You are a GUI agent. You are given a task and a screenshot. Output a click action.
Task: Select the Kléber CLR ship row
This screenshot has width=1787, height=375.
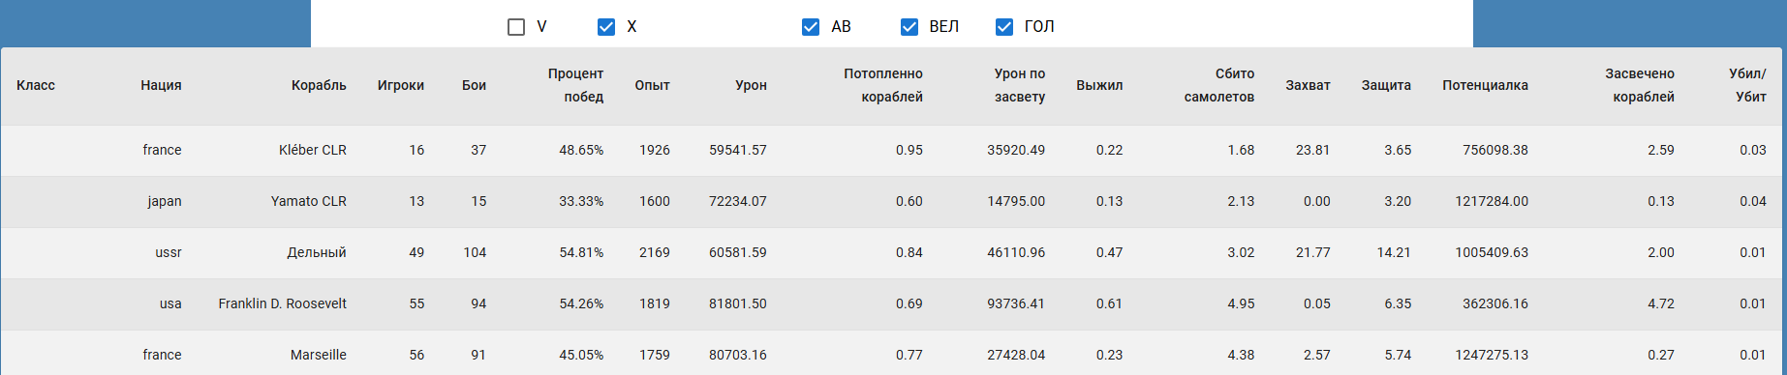click(x=893, y=150)
